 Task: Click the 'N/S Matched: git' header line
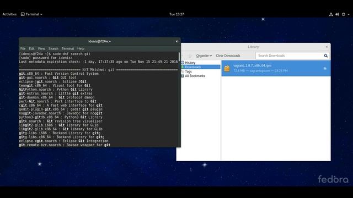[x=98, y=70]
